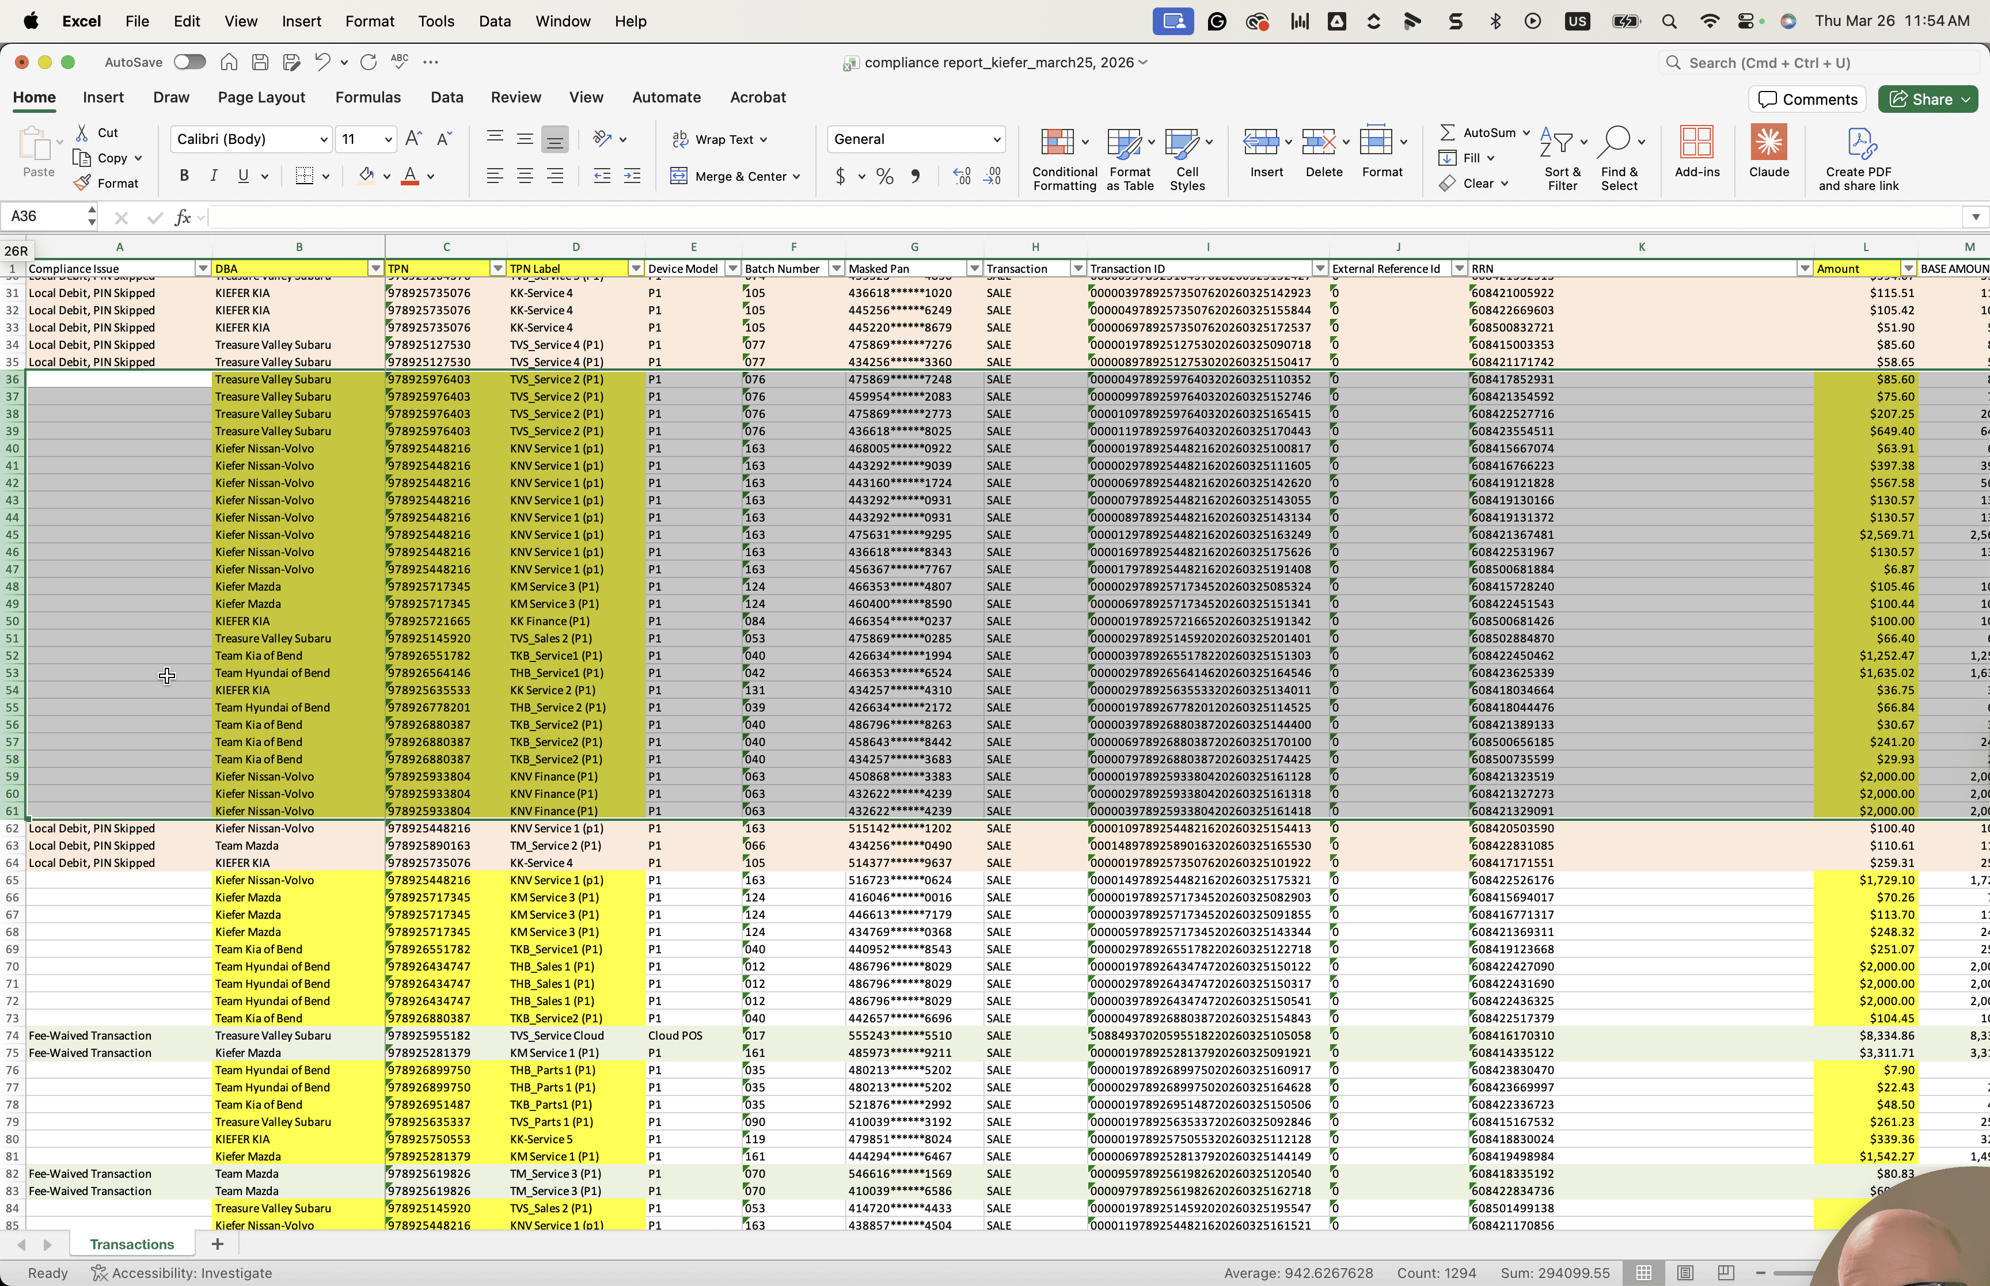The height and width of the screenshot is (1286, 1990).
Task: Click the red font color swatch
Action: [x=410, y=176]
